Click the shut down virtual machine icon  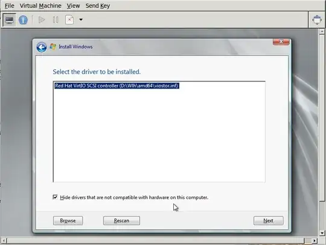click(x=69, y=20)
